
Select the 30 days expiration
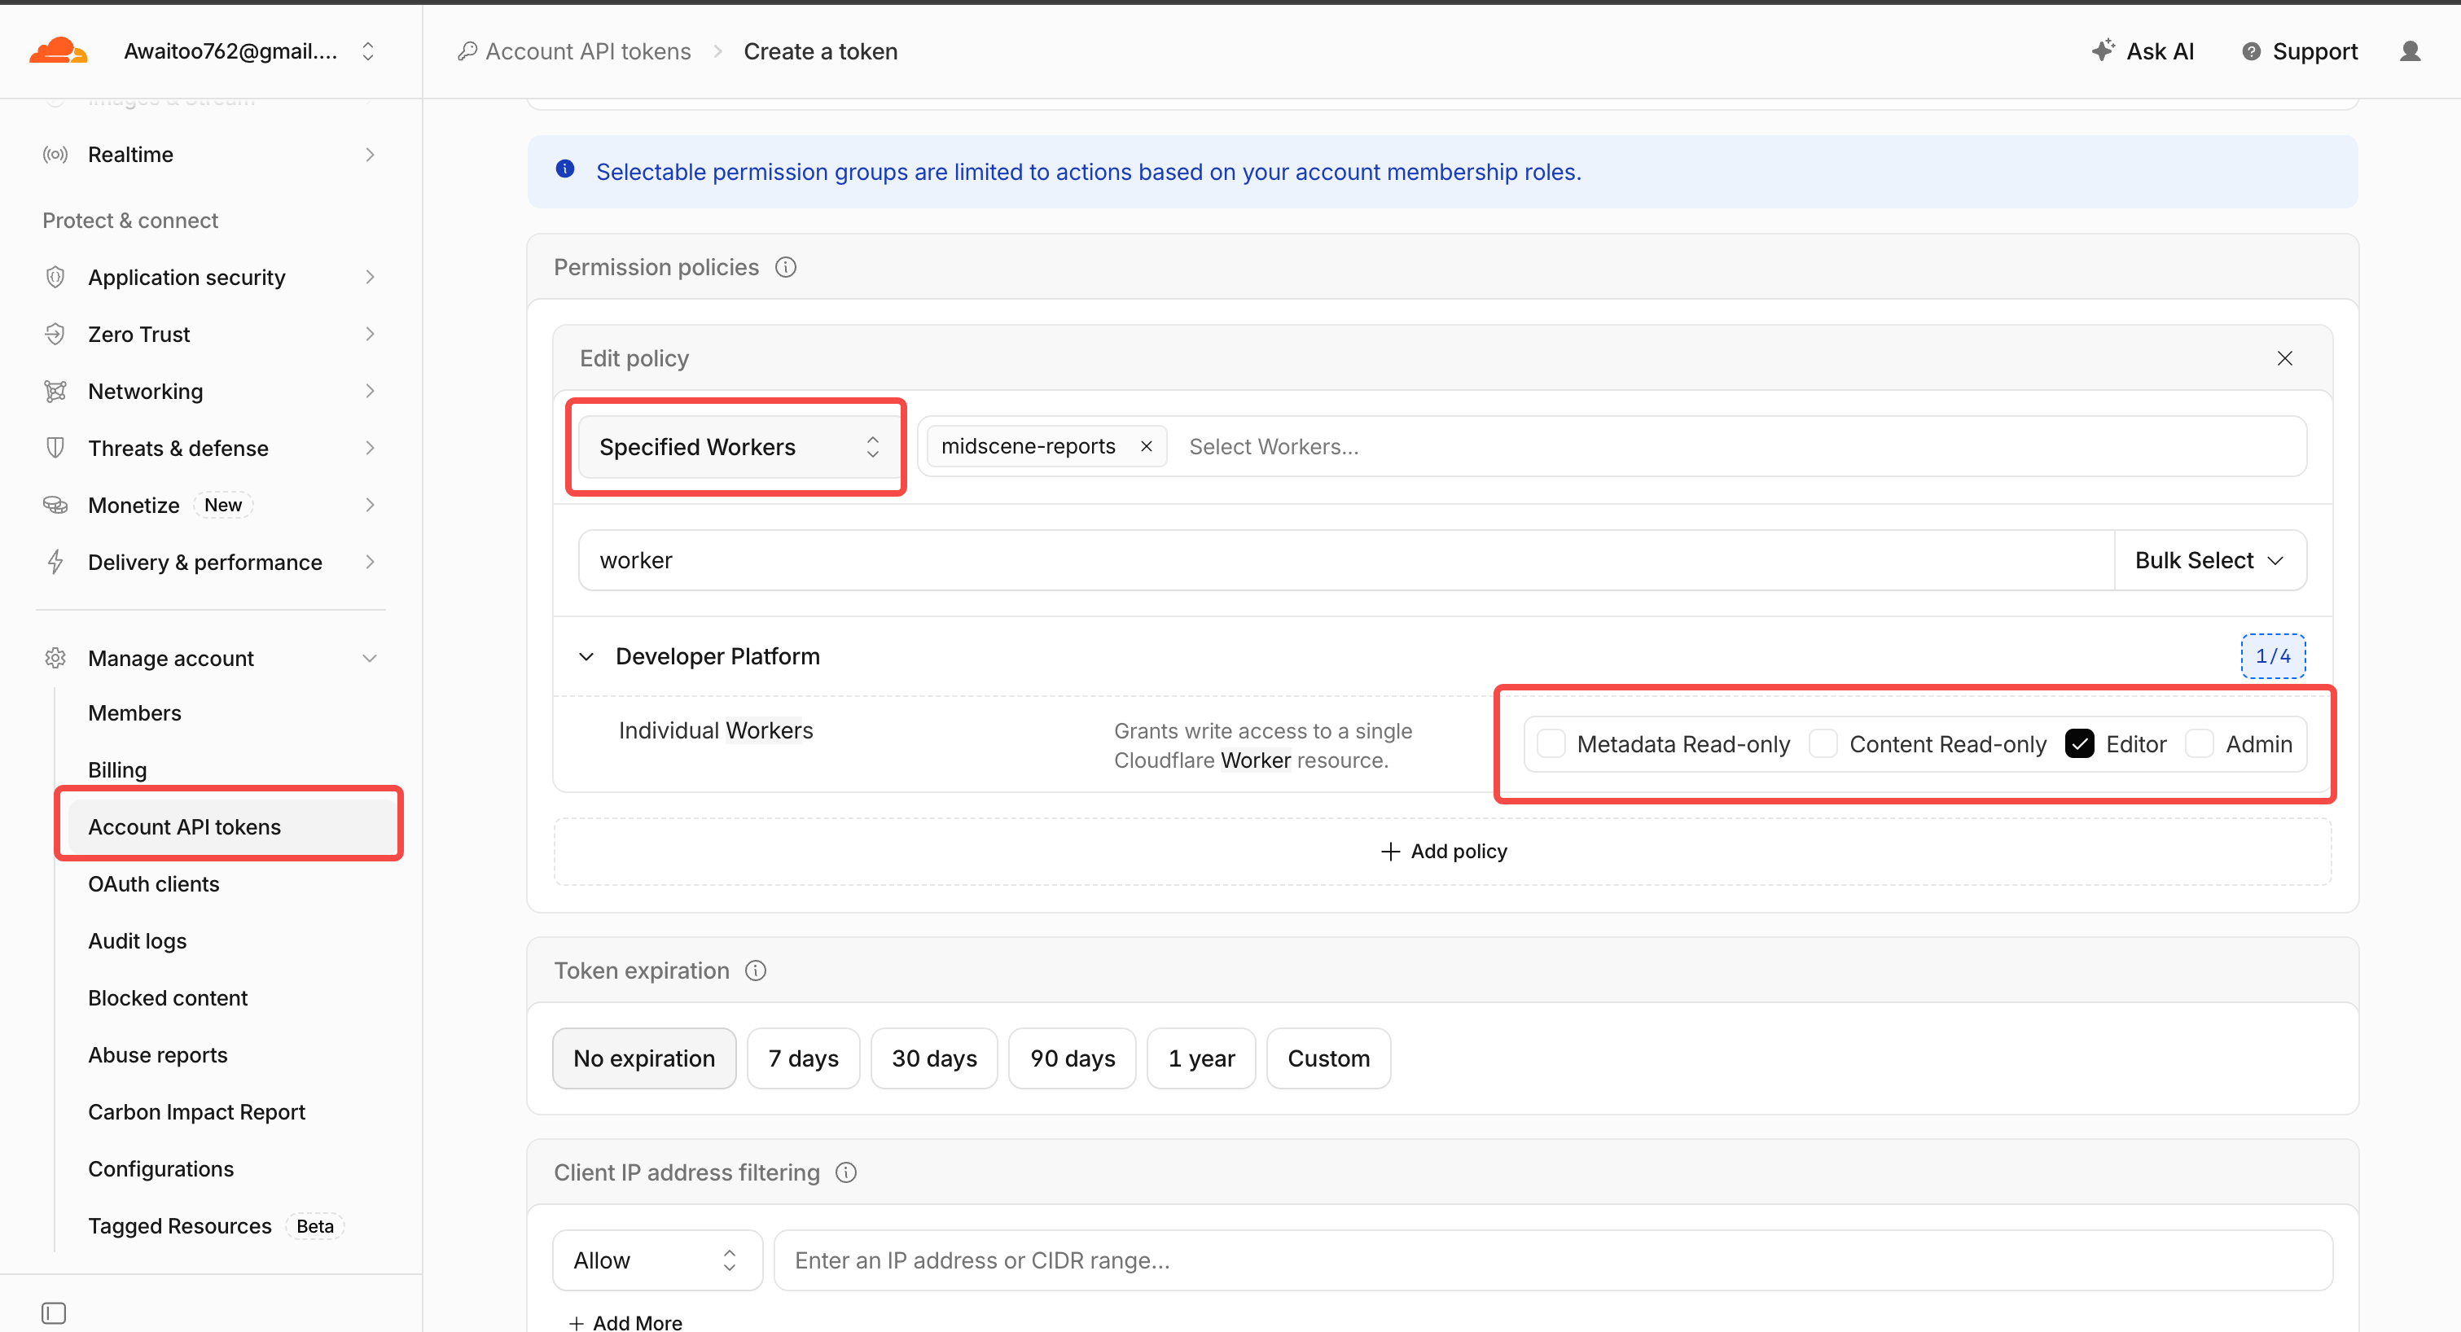(x=934, y=1058)
